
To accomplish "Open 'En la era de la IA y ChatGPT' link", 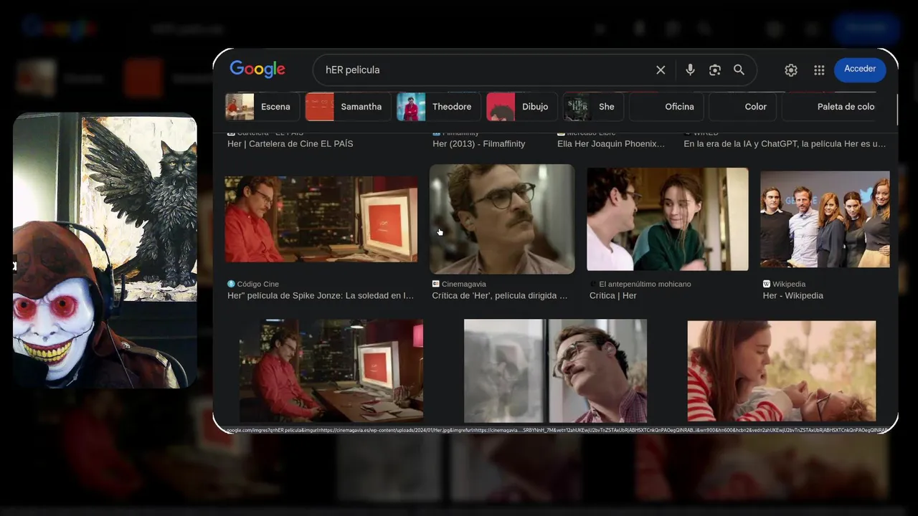I will (785, 143).
